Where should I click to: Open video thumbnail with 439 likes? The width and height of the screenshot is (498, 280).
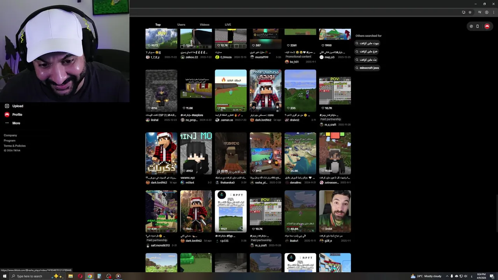pos(161,211)
